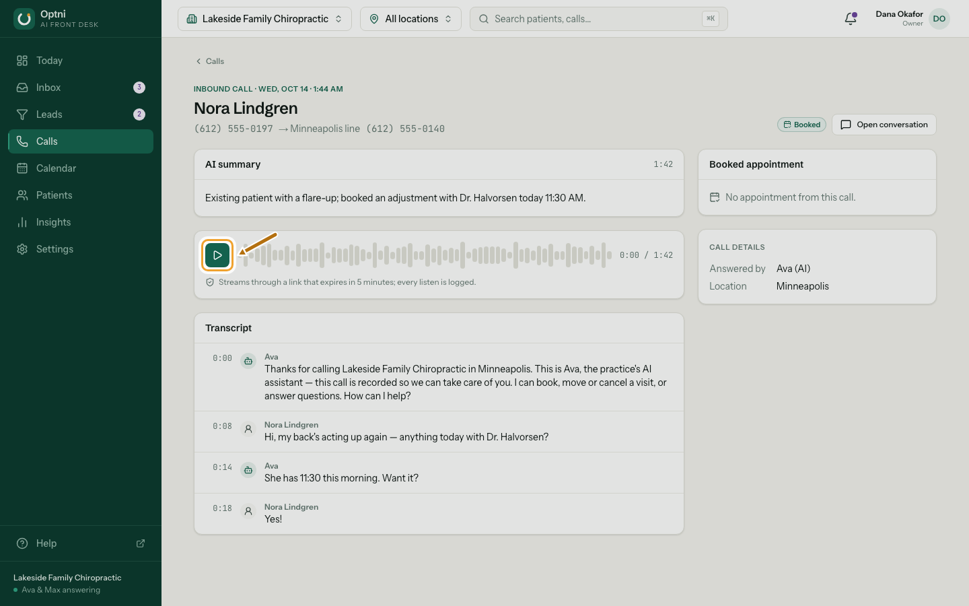Viewport: 969px width, 606px height.
Task: Click the Ava bot avatar at 0:14
Action: [x=248, y=470]
